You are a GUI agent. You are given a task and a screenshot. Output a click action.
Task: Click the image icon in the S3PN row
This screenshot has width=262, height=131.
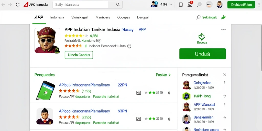pos(139,119)
